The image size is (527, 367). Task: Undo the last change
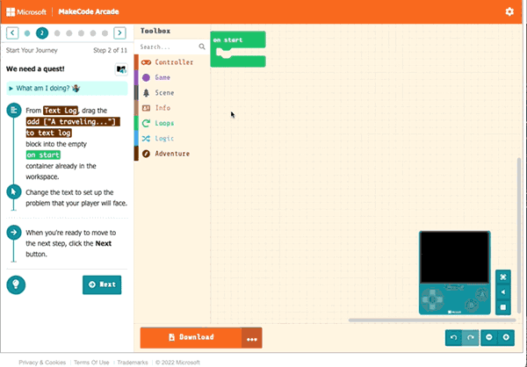tap(453, 337)
